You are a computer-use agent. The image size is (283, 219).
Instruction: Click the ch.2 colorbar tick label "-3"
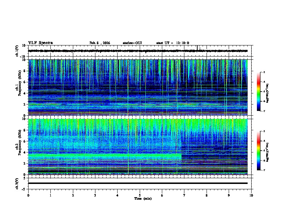[263, 131]
